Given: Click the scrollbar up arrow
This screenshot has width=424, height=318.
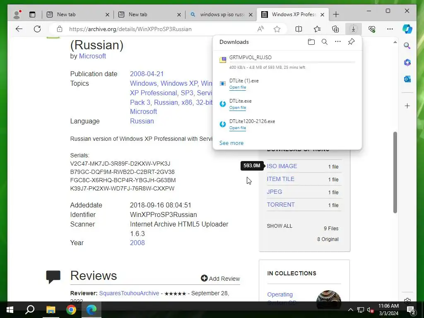Looking at the screenshot, I should 395,42.
